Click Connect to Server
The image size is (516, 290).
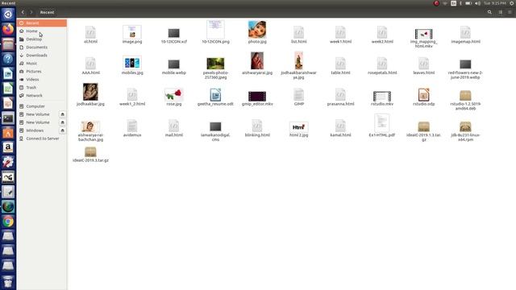[42, 139]
